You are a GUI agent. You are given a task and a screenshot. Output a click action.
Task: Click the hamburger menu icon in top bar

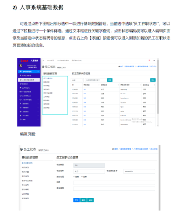43,61
